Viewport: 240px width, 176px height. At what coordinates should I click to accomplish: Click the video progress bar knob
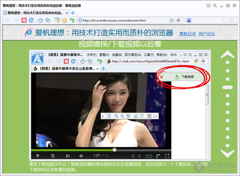[114, 150]
